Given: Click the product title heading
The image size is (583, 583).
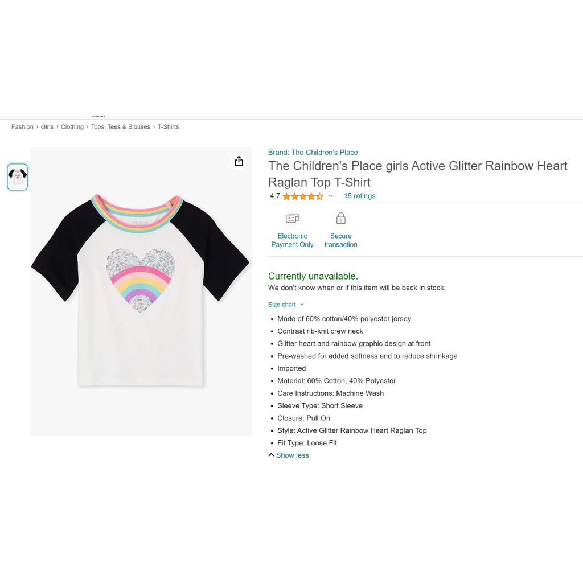Looking at the screenshot, I should [x=417, y=174].
